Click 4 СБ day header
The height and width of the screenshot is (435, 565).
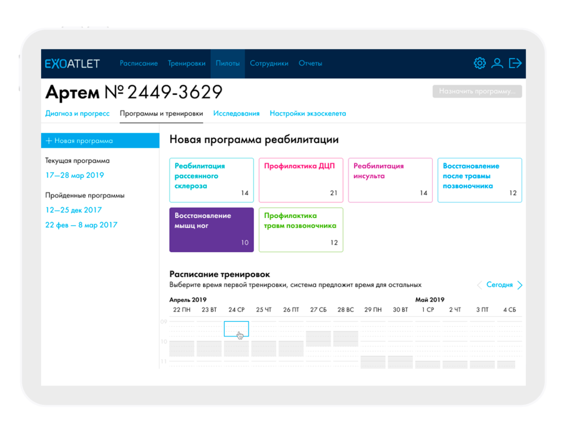tap(510, 310)
